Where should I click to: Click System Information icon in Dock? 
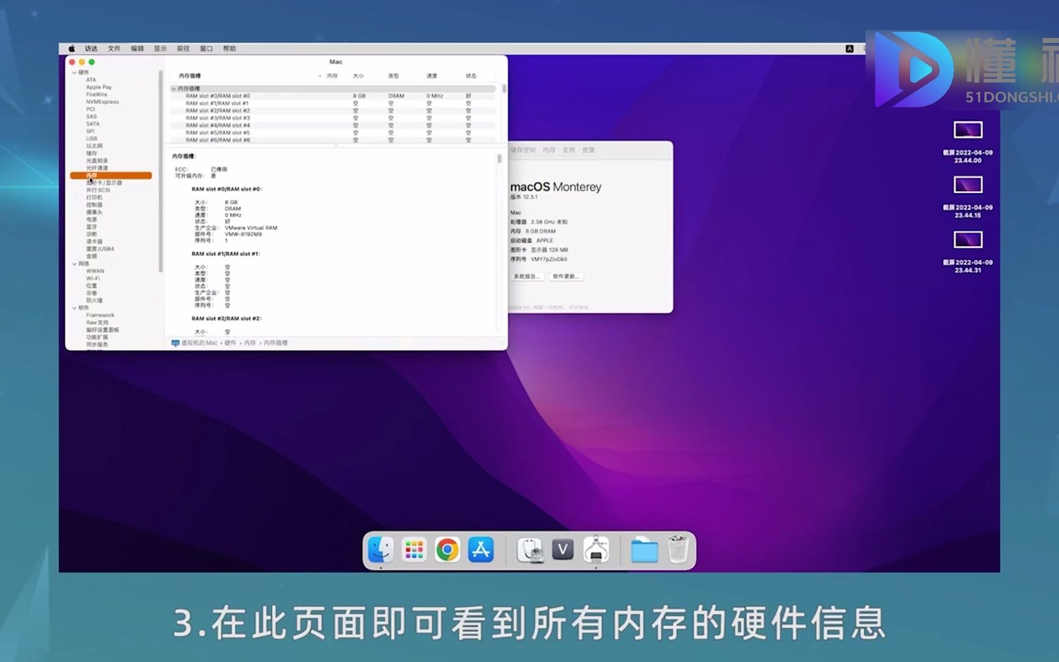click(x=596, y=550)
